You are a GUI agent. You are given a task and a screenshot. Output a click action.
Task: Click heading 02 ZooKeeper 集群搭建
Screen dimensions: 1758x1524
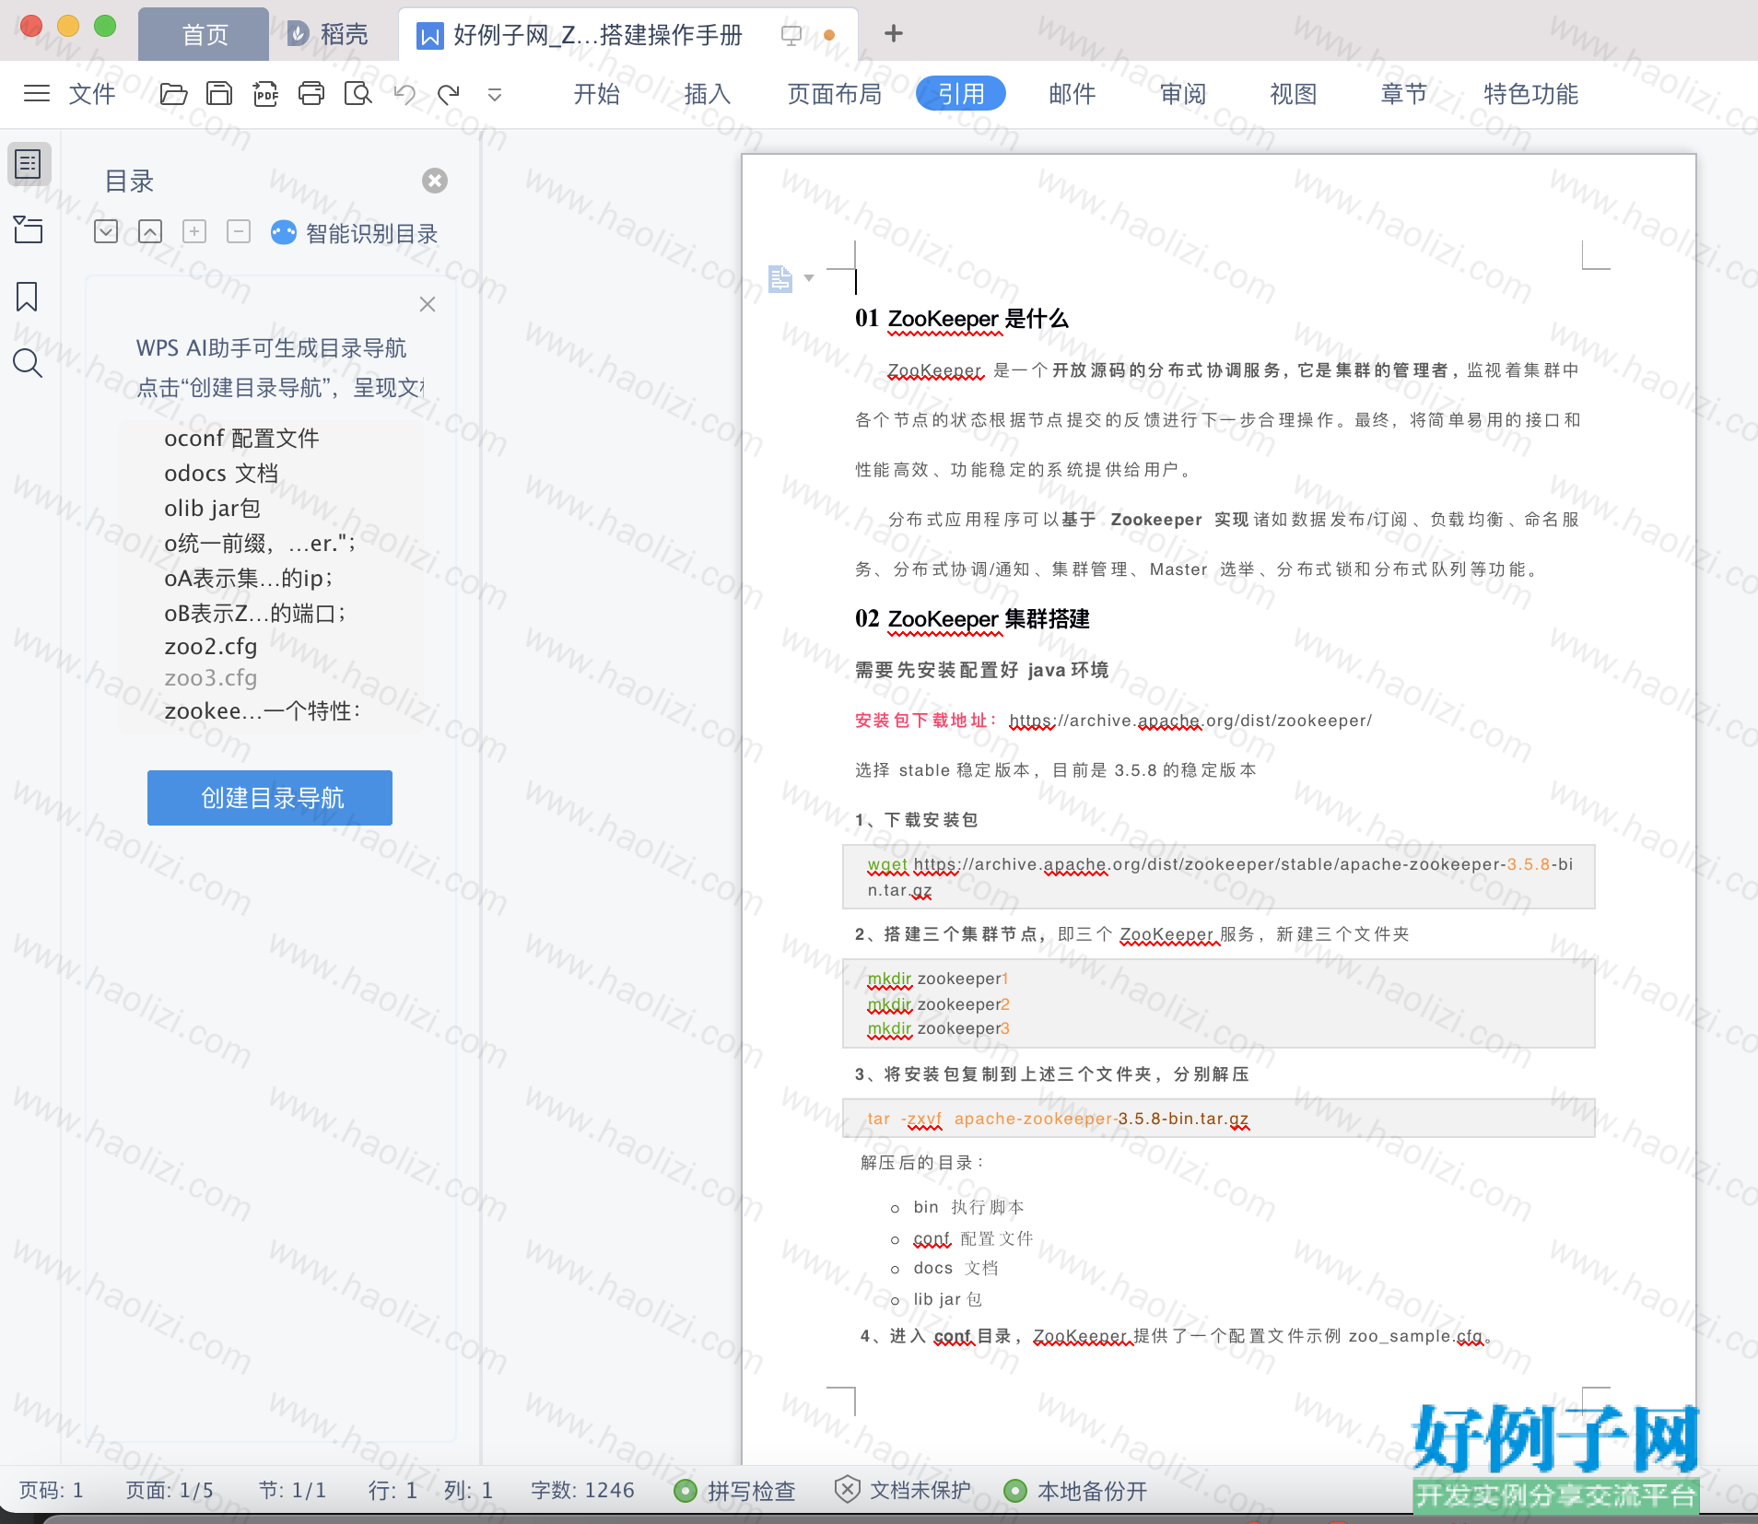click(x=972, y=619)
